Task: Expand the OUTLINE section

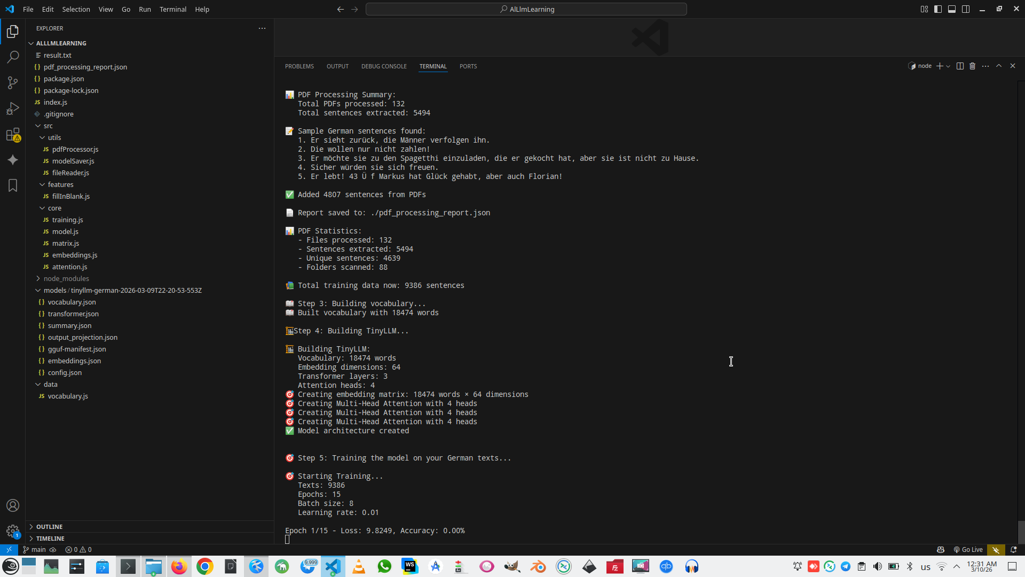Action: (49, 527)
